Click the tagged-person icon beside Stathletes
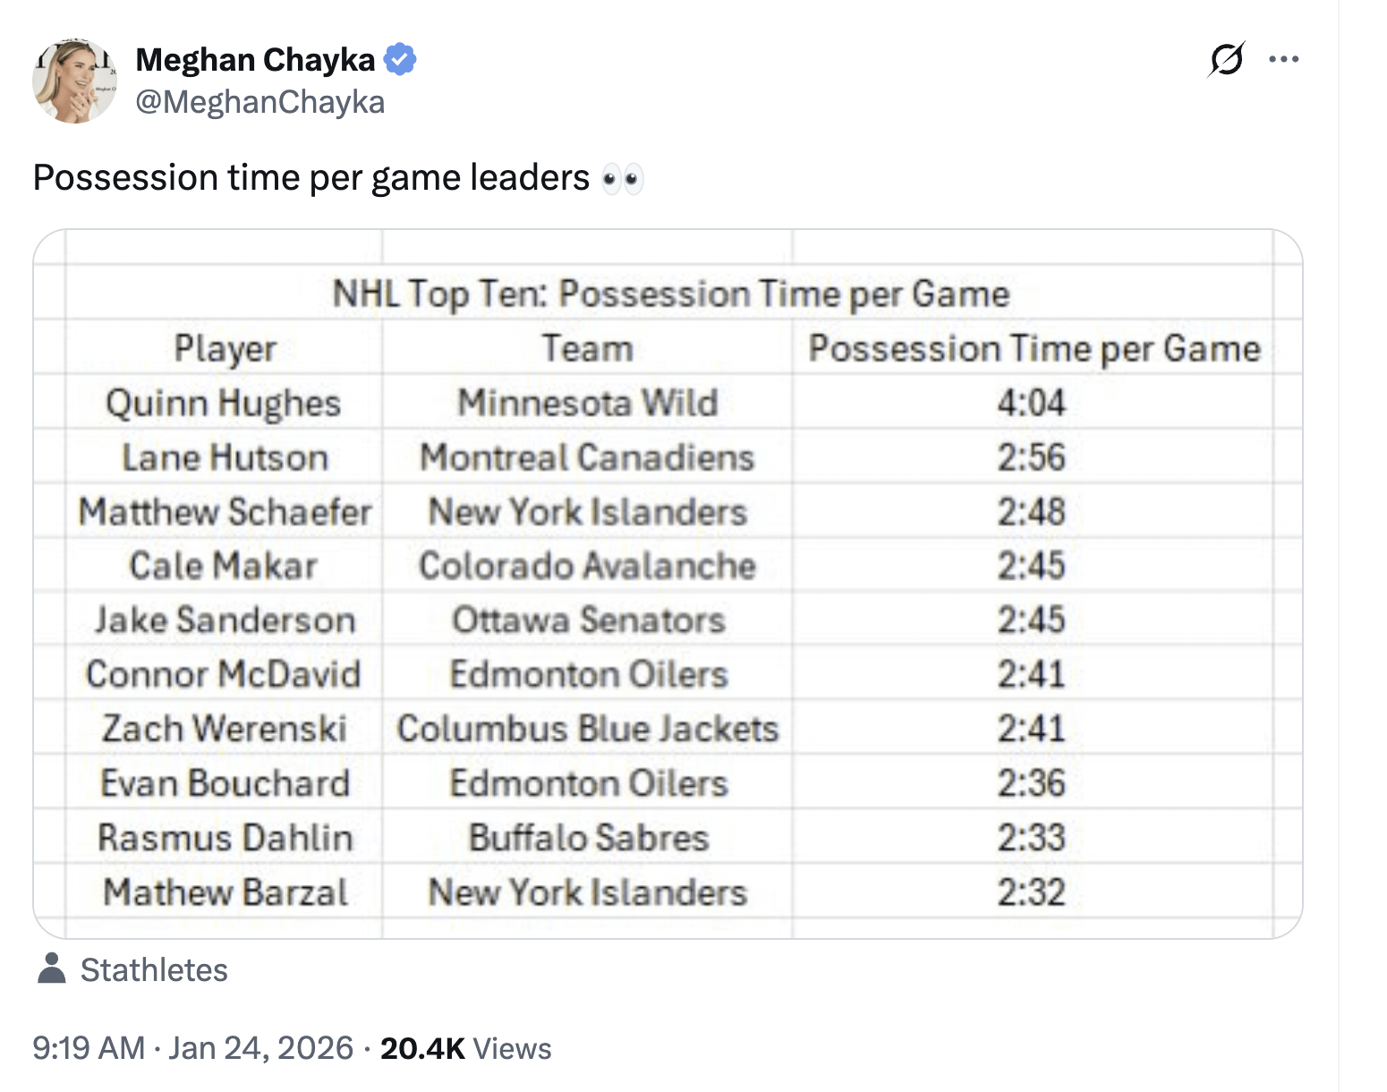Screen dimensions: 1387x1092 point(52,969)
